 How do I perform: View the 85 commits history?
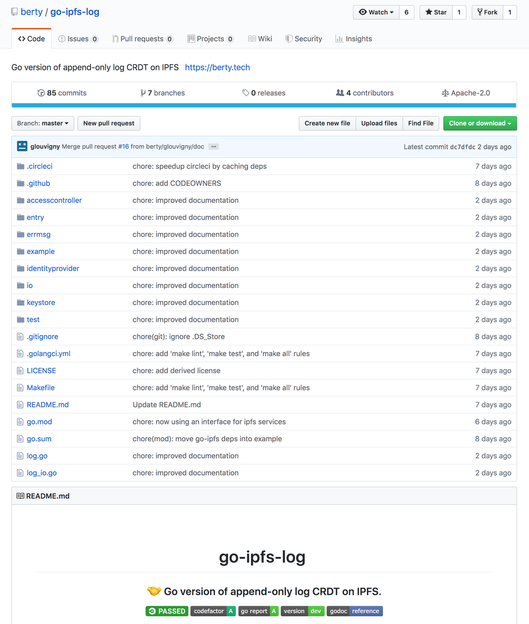(62, 93)
